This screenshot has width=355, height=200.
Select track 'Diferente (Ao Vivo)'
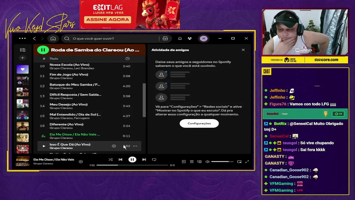coord(89,126)
